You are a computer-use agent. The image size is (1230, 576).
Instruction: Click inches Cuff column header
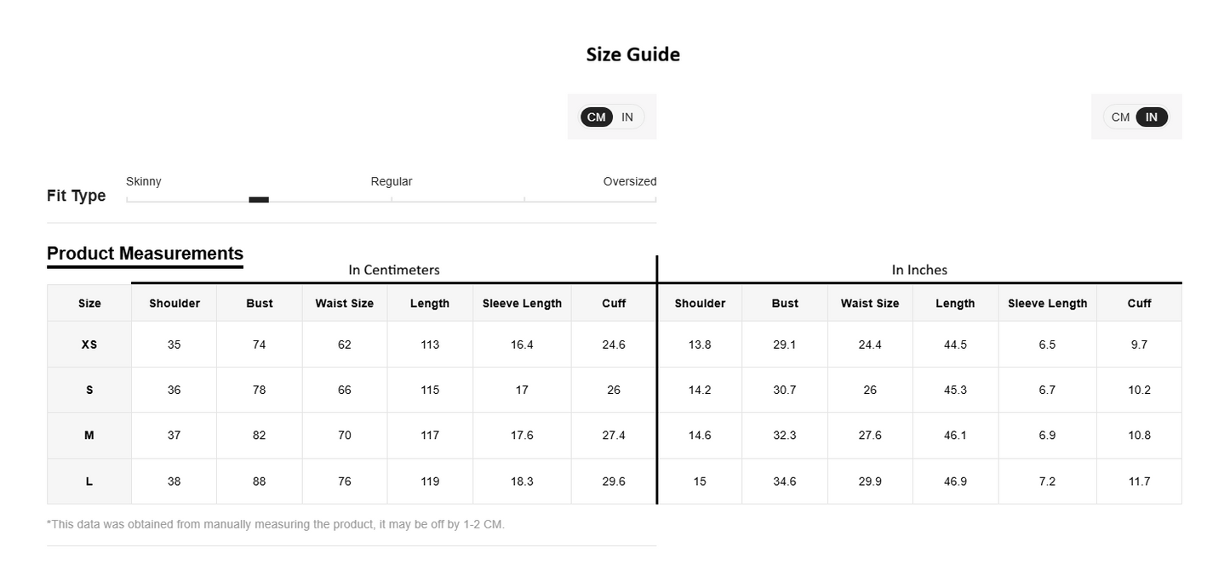point(1139,303)
